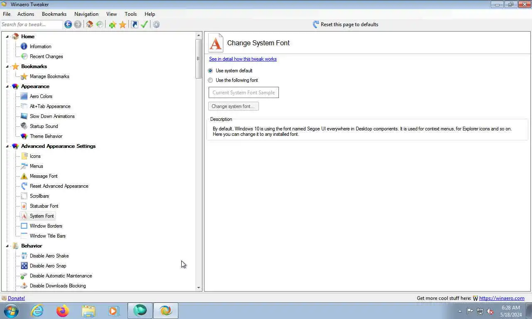Image resolution: width=532 pixels, height=319 pixels.
Task: Open Windows Explorer from the taskbar
Action: (89, 311)
